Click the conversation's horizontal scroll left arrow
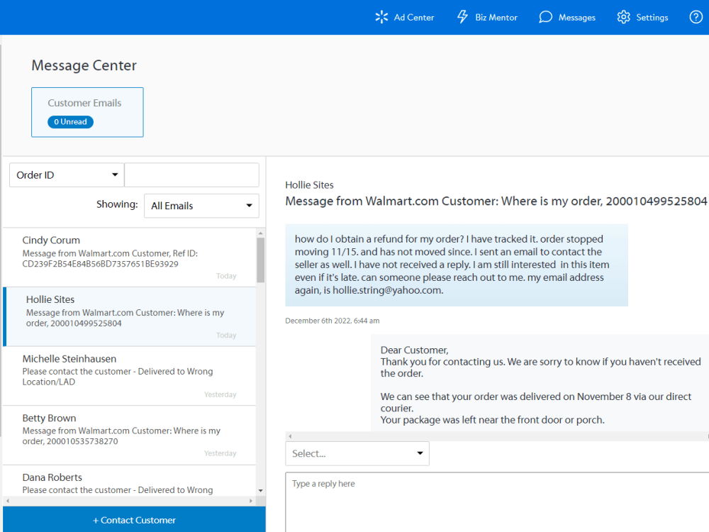Screen dimensions: 709x532 tap(290, 436)
